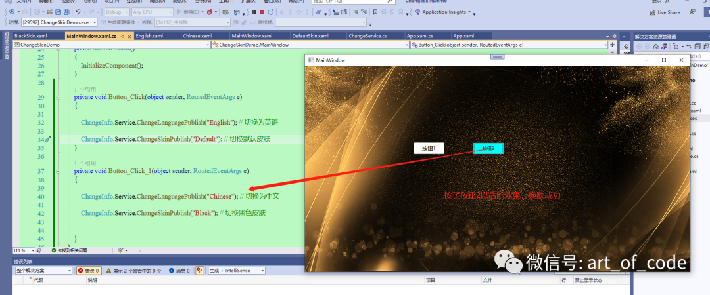Image resolution: width=710 pixels, height=295 pixels.
Task: Open the 111 % zoom dropdown
Action: [x=24, y=250]
